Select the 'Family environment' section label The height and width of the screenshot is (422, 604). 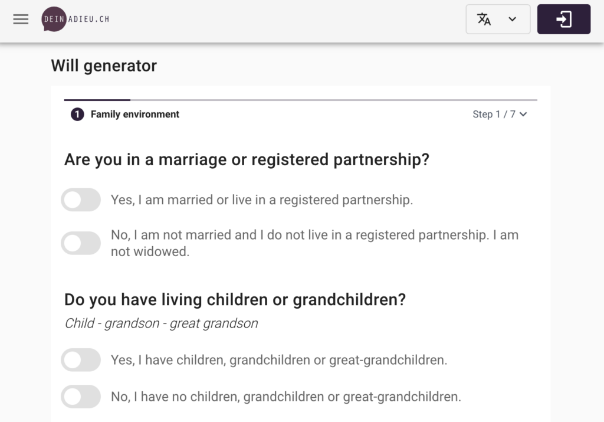point(134,114)
